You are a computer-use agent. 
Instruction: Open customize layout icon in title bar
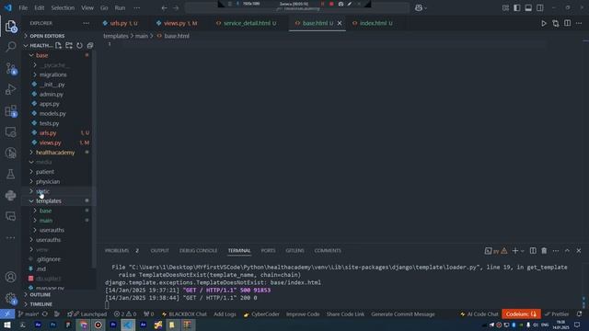(505, 8)
